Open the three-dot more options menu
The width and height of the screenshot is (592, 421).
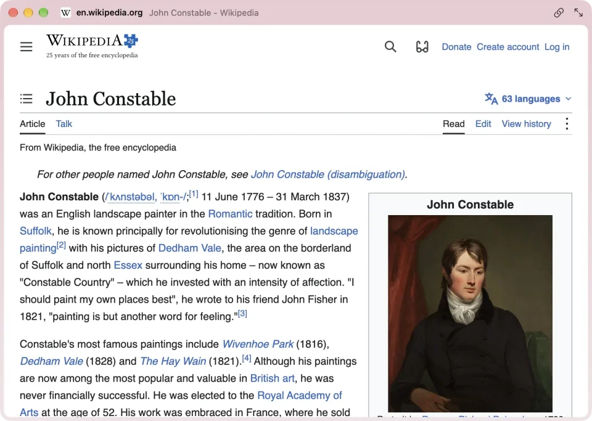(567, 124)
